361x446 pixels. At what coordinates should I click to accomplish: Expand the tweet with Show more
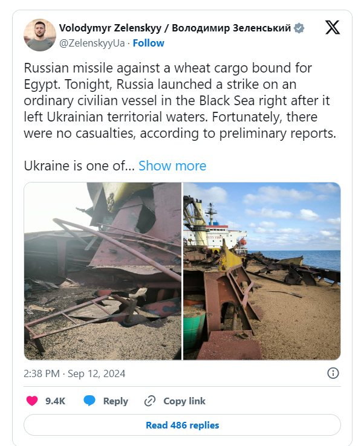click(172, 166)
